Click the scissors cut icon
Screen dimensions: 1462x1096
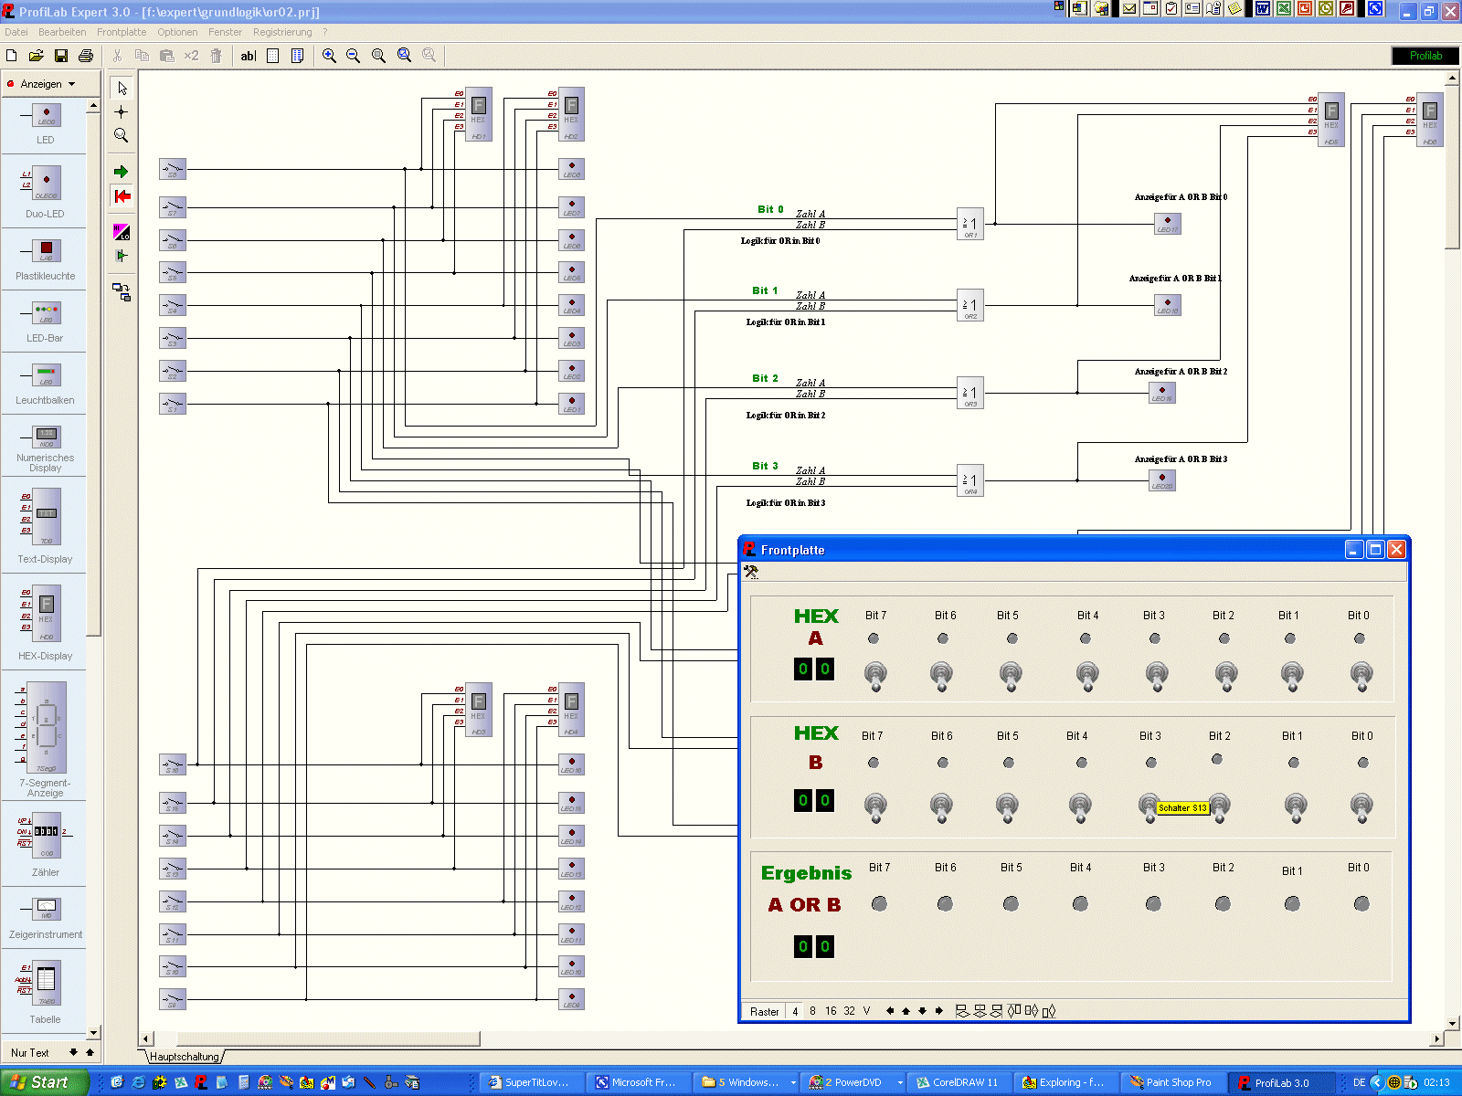[x=117, y=56]
